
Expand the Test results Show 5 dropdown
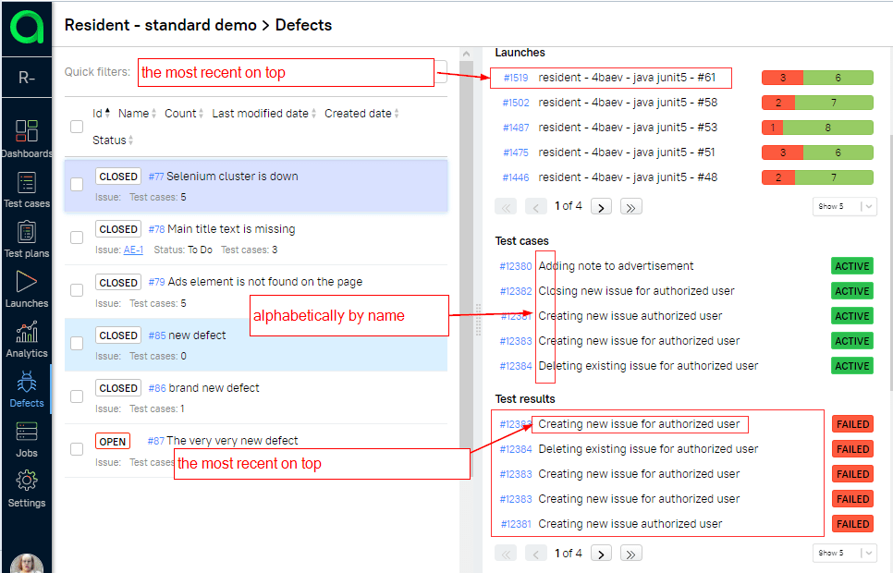[x=844, y=553]
